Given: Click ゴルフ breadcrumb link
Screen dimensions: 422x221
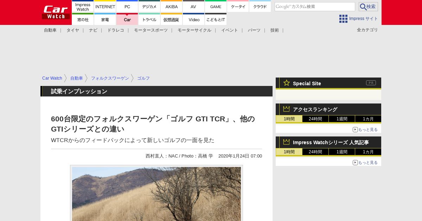Looking at the screenshot, I should pyautogui.click(x=143, y=78).
